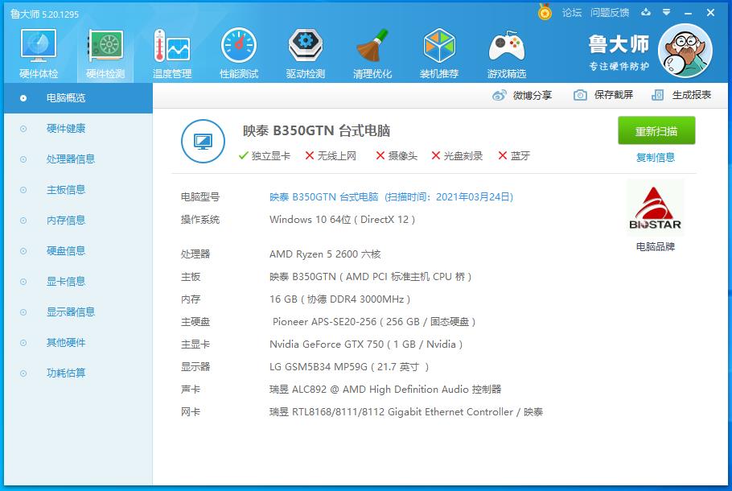Launch 性能测试 performance test

(x=238, y=51)
